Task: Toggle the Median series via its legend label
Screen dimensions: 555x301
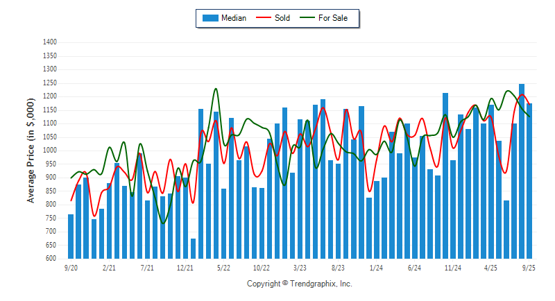Action: (x=233, y=18)
